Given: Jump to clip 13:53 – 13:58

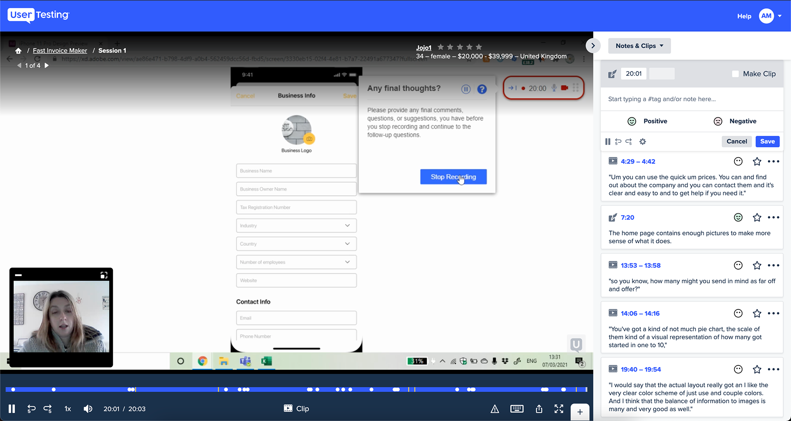Looking at the screenshot, I should [641, 265].
